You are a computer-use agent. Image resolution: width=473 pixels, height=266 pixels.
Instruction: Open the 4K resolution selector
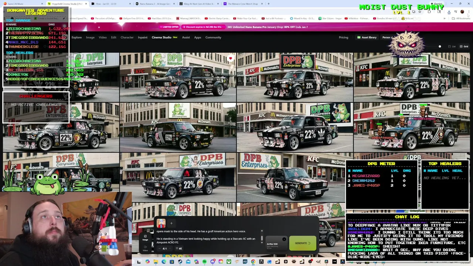(179, 248)
